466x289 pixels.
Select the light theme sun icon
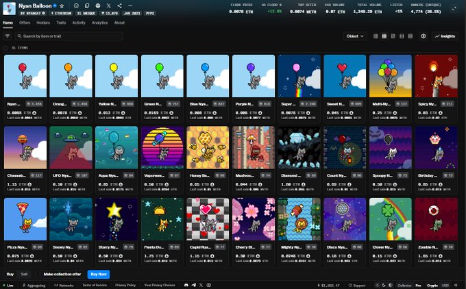click(377, 285)
